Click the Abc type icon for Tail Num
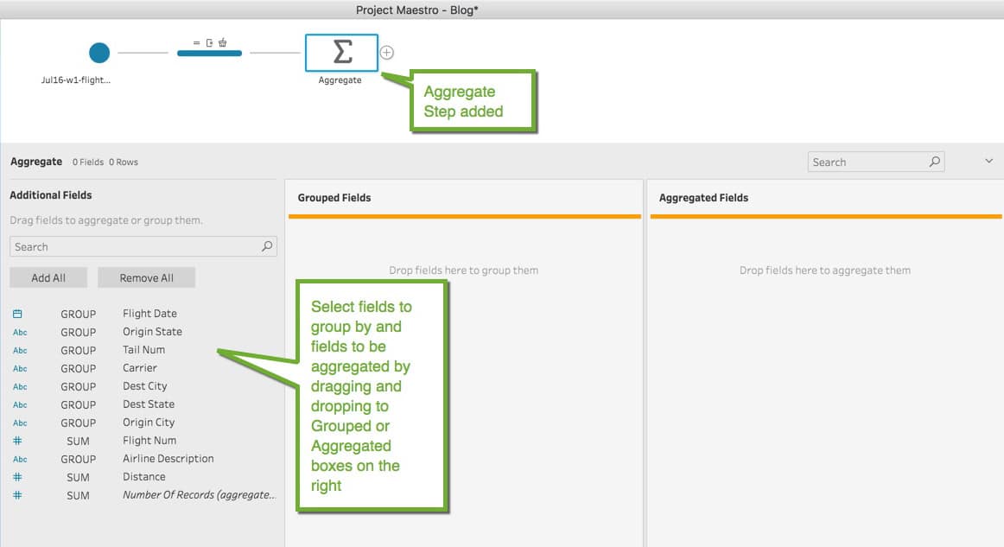Screen dimensions: 1004x547 pyautogui.click(x=20, y=350)
